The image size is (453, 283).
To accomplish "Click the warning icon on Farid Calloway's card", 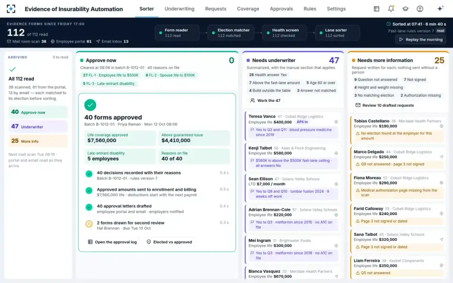I will [x=358, y=221].
